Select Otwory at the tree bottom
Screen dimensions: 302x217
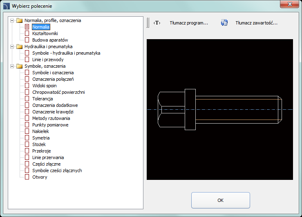pyautogui.click(x=40, y=177)
